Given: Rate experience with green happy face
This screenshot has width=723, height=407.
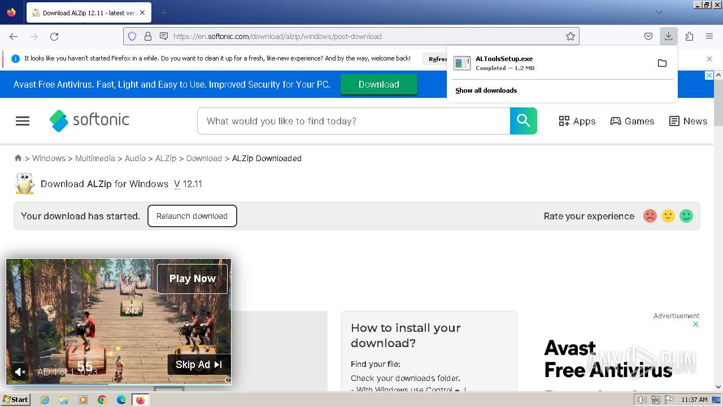Looking at the screenshot, I should [686, 216].
